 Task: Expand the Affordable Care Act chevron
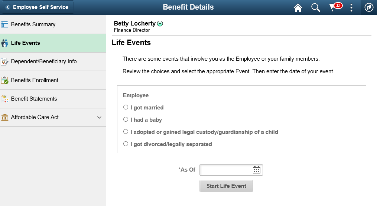coord(99,117)
